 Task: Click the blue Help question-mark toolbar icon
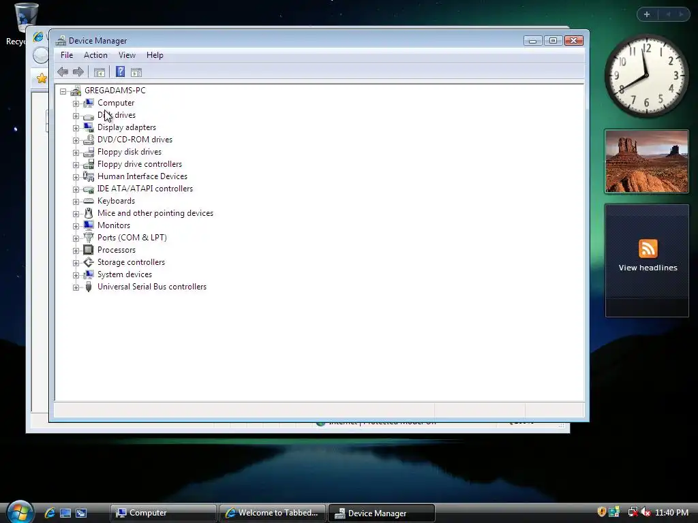120,72
